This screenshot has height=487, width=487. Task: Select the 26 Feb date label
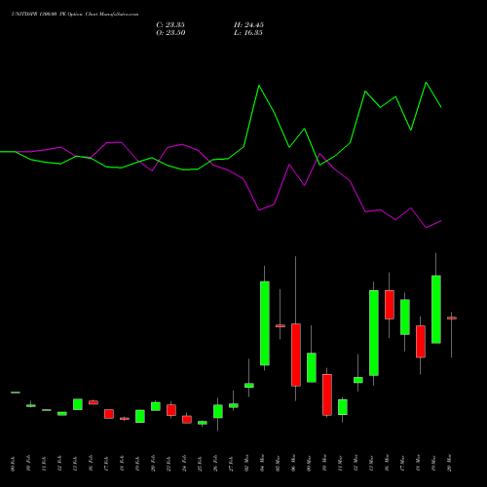click(215, 464)
